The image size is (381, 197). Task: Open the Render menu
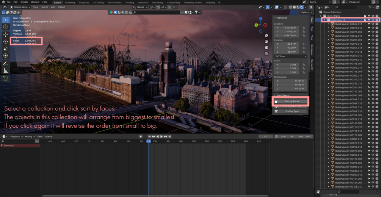[24, 2]
